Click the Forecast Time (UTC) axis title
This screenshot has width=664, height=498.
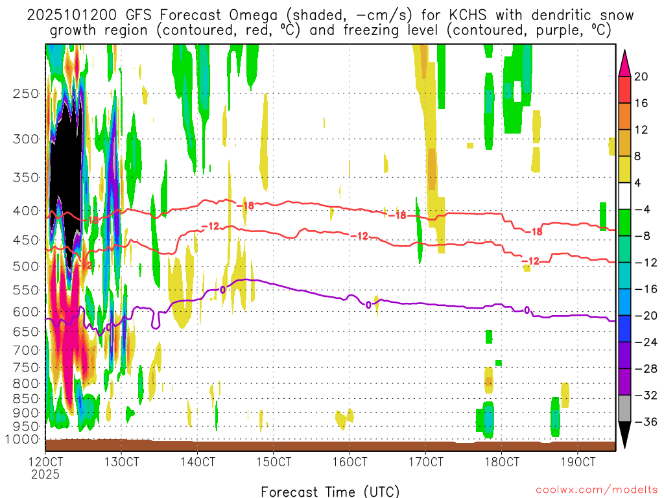pos(330,492)
